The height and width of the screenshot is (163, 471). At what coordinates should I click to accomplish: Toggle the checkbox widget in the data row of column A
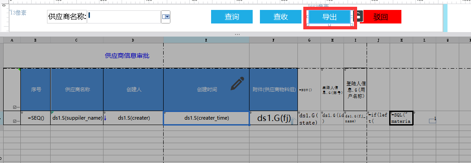pos(16,121)
